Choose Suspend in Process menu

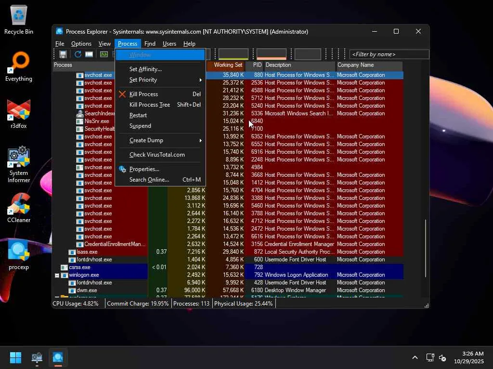click(160, 126)
